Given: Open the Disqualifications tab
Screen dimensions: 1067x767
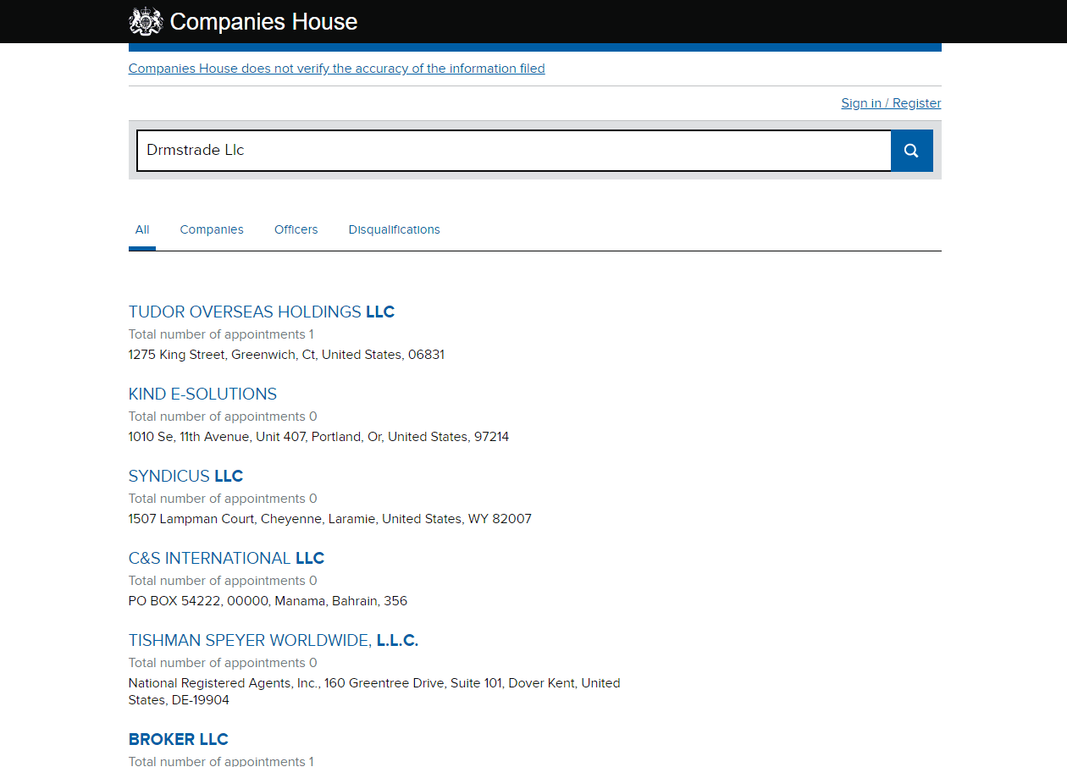Looking at the screenshot, I should (394, 229).
